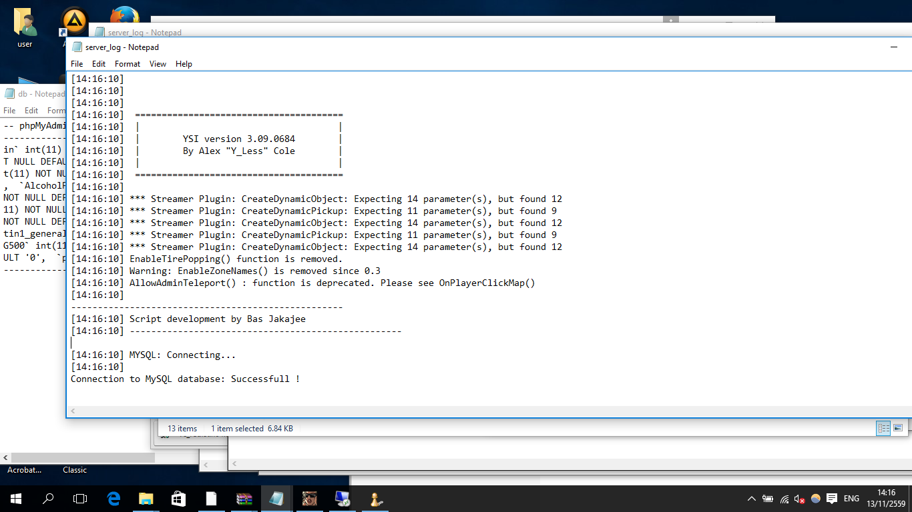
Task: Open the user folder on desktop
Action: click(x=25, y=28)
